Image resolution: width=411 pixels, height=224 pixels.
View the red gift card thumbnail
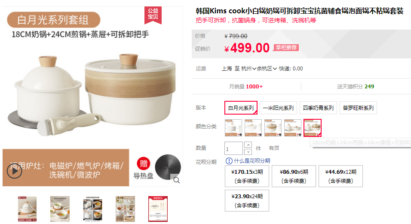(x=158, y=209)
